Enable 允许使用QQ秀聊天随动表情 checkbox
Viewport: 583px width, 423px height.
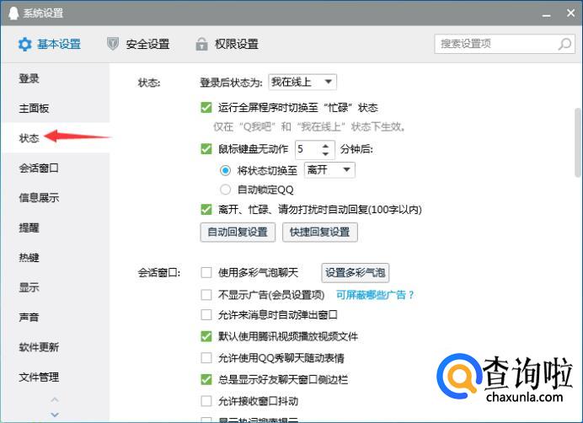tap(206, 358)
